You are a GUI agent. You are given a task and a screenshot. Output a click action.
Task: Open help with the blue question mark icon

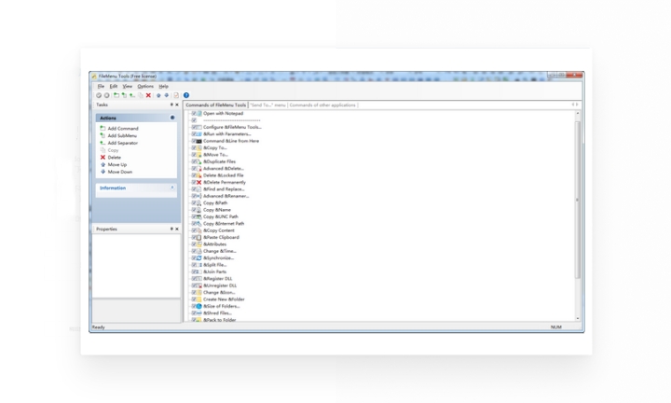pos(186,95)
